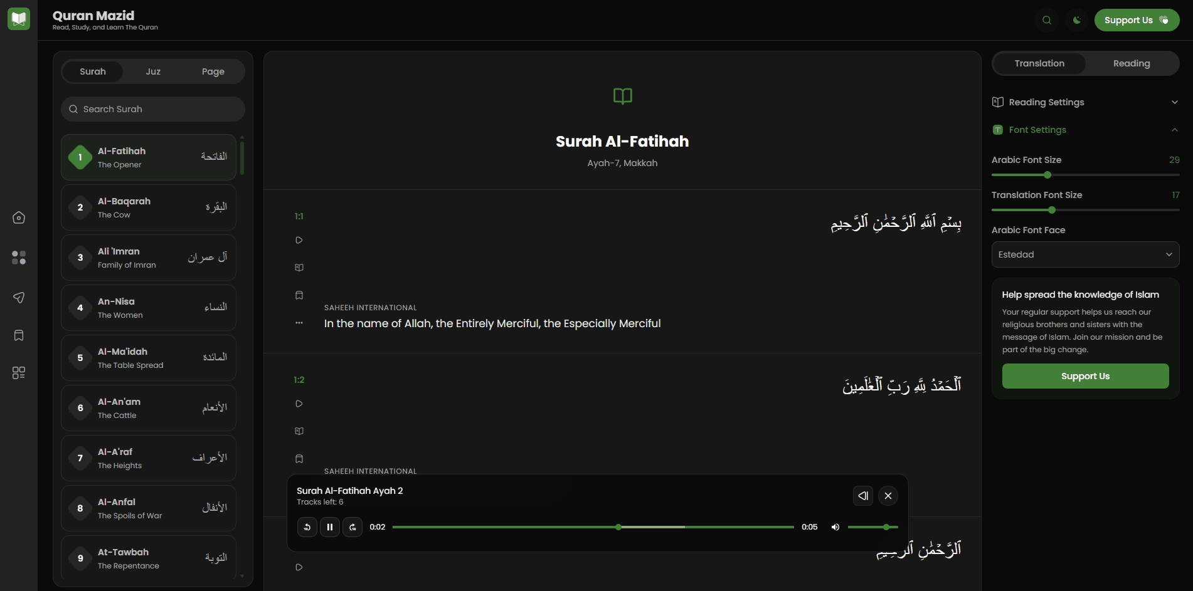The image size is (1193, 591).
Task: Select Al-Ma'idah The Table Spread surah
Action: (x=149, y=358)
